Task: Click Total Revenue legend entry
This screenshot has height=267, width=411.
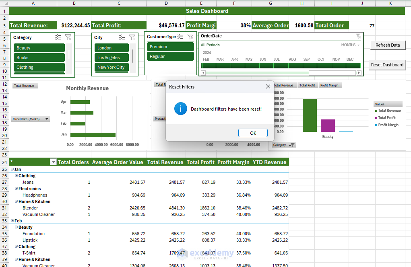Action: coord(388,111)
